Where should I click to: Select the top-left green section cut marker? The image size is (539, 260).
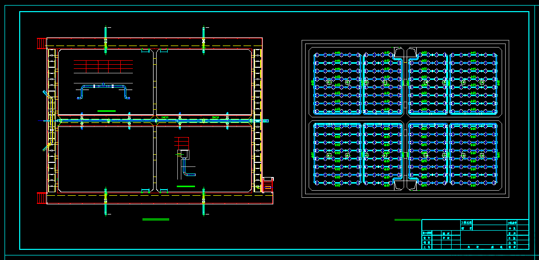pos(106,40)
